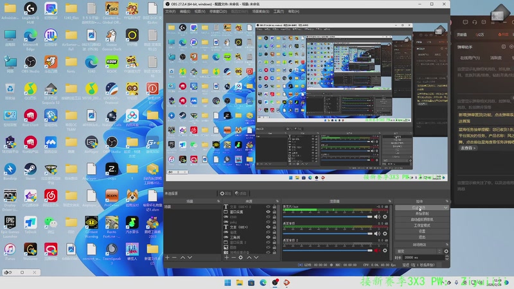Open the 工具(T) menu in OBS
514x289 pixels.
click(279, 12)
